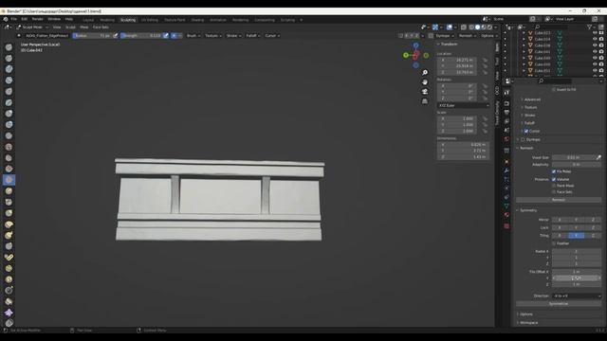Open the Tool properties tab icon
The height and width of the screenshot is (341, 607).
(506, 93)
